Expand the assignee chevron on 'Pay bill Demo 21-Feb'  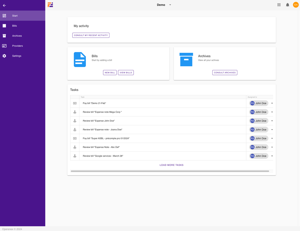[272, 103]
